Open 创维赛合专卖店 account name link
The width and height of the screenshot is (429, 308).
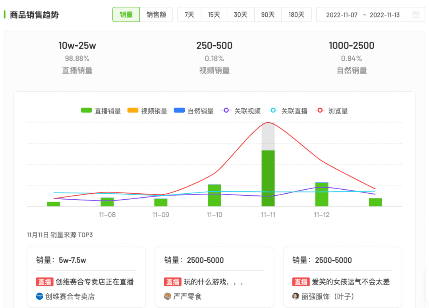point(70,296)
